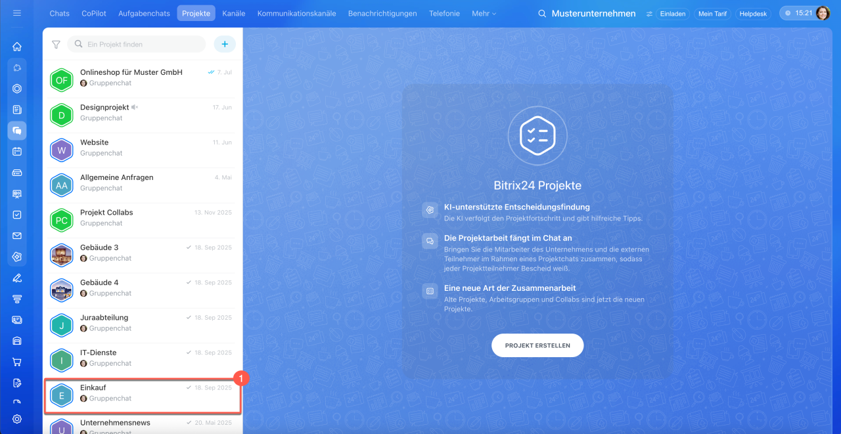This screenshot has width=841, height=434.
Task: Open the calendar icon in the sidebar
Action: [17, 152]
